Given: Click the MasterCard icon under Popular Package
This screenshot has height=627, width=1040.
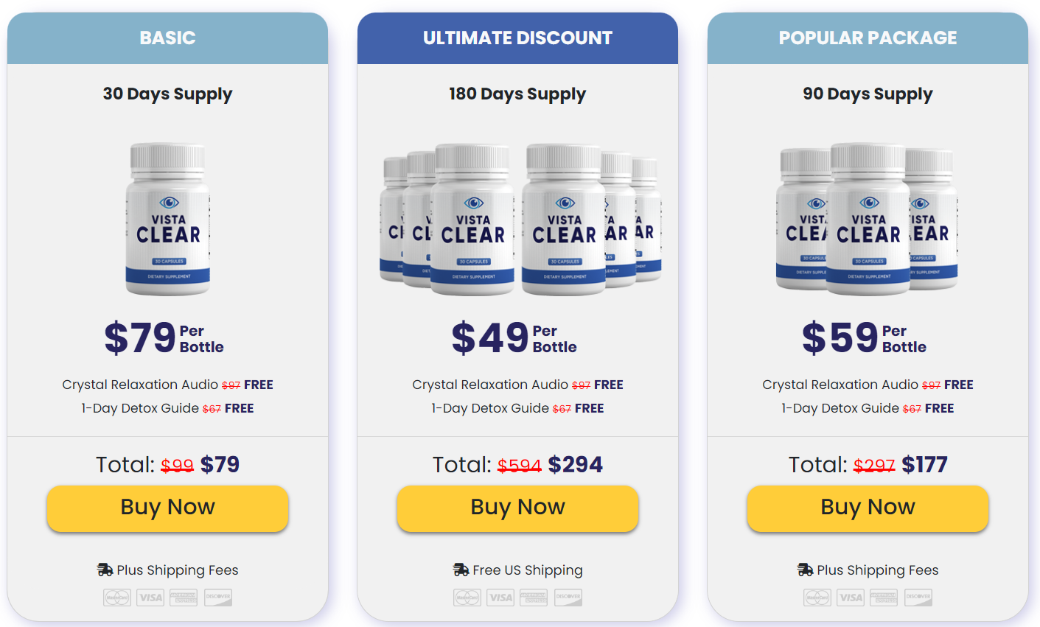Looking at the screenshot, I should (x=817, y=597).
